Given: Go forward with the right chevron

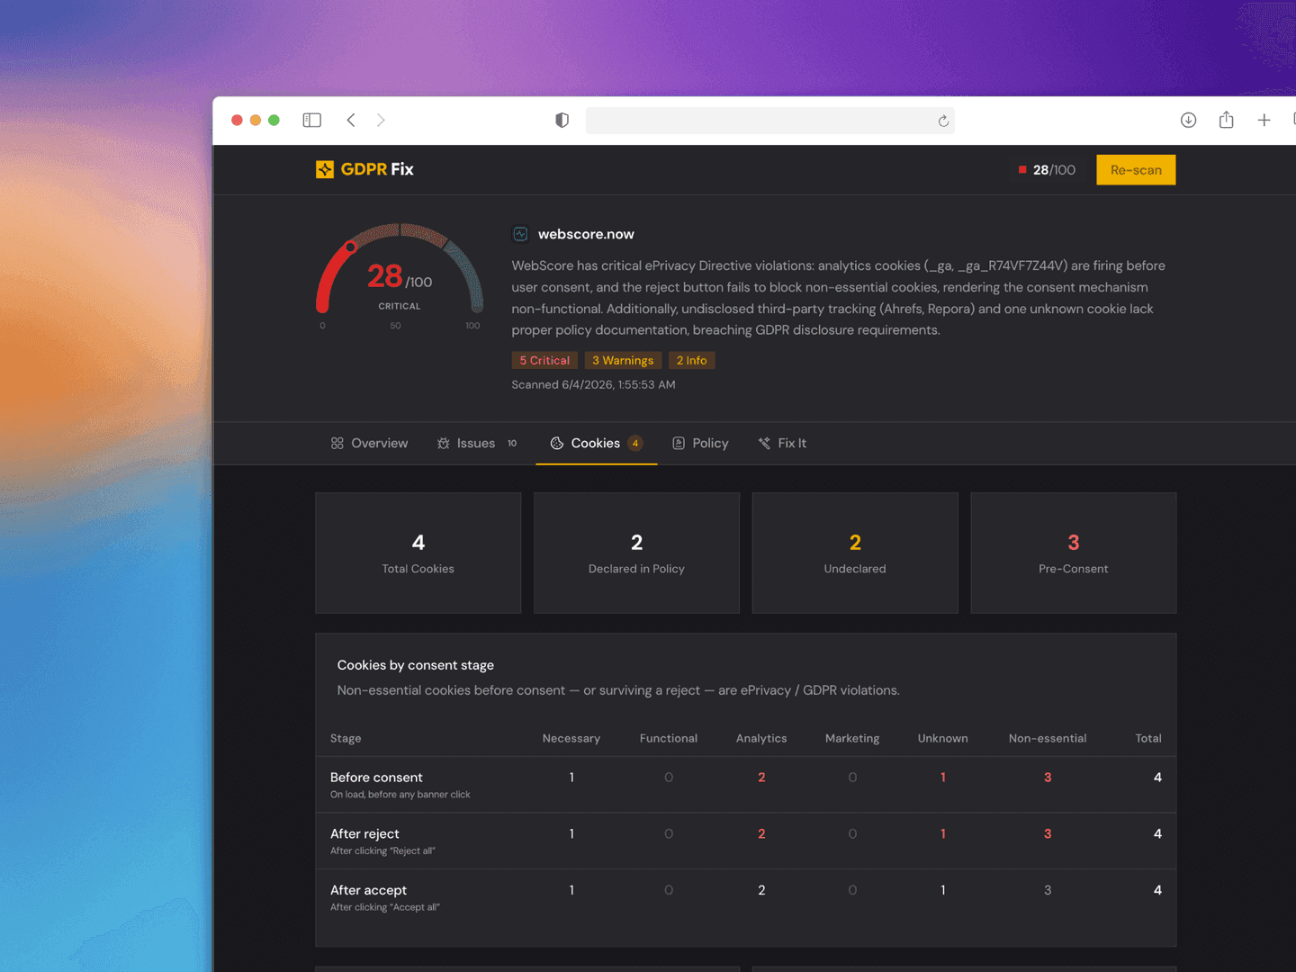Looking at the screenshot, I should tap(381, 120).
